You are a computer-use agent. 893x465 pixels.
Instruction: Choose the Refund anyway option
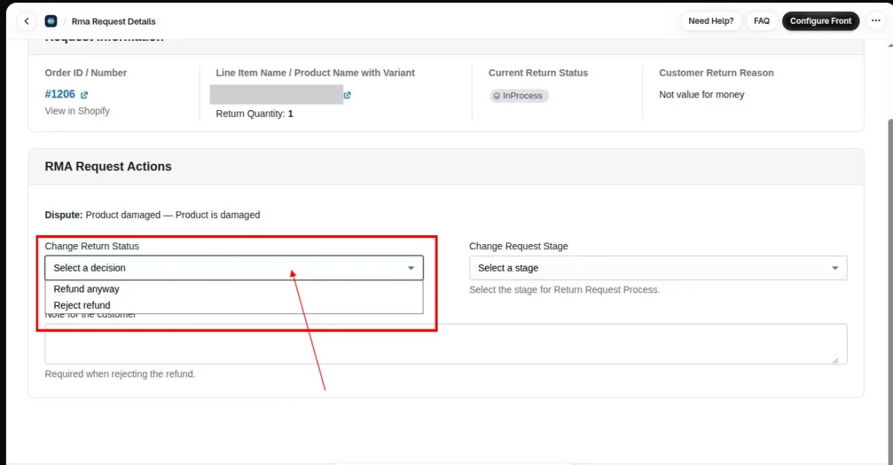(234, 289)
